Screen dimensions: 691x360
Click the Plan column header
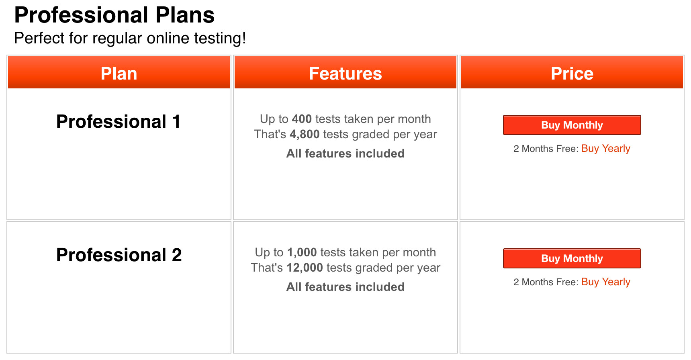pos(119,73)
